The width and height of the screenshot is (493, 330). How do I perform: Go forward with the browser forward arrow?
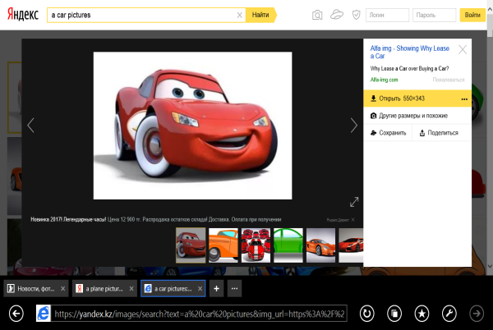coord(477,313)
